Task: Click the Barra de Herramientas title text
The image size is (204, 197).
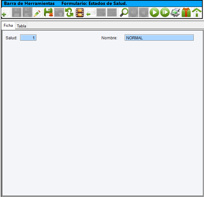Action: 29,4
